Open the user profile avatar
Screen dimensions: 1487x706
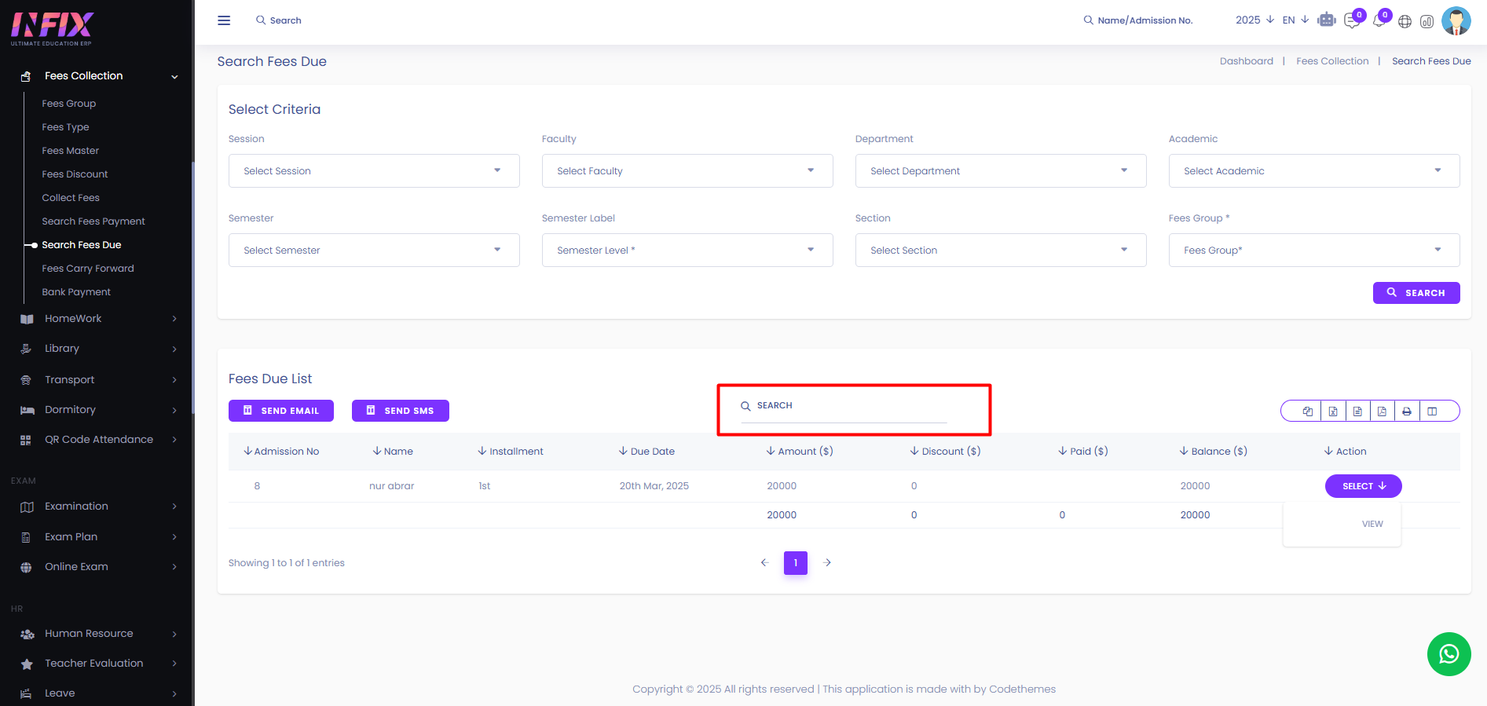tap(1456, 20)
